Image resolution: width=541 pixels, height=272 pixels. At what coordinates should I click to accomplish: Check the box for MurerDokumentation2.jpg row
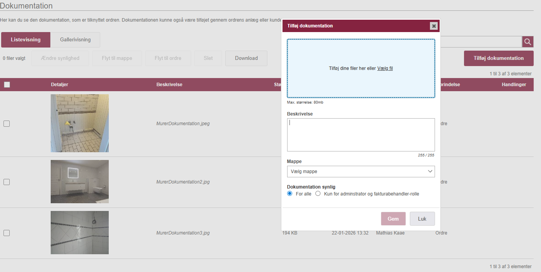[x=7, y=182]
